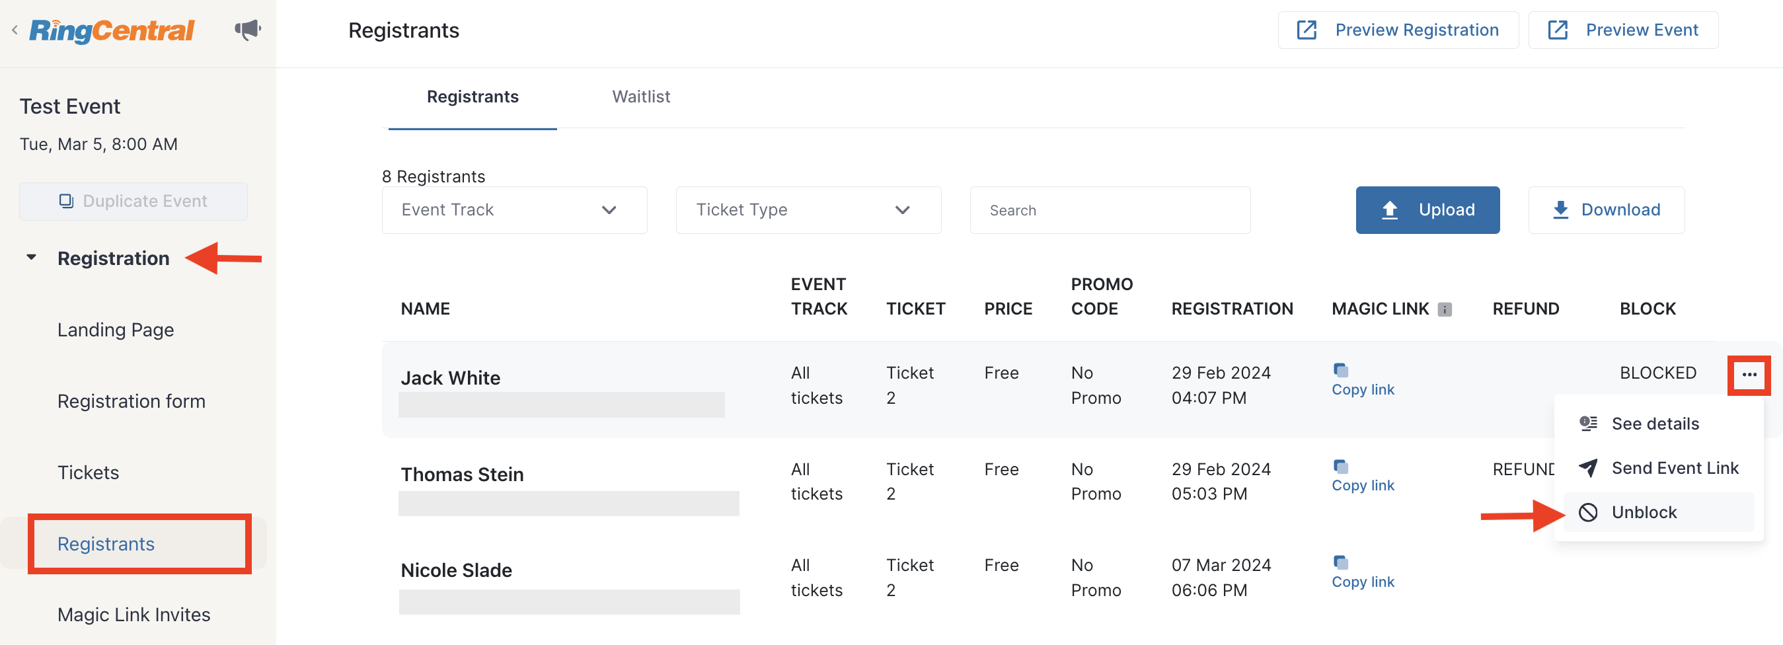1783x645 pixels.
Task: Open Magic Link Invites in sidebar
Action: pos(133,615)
